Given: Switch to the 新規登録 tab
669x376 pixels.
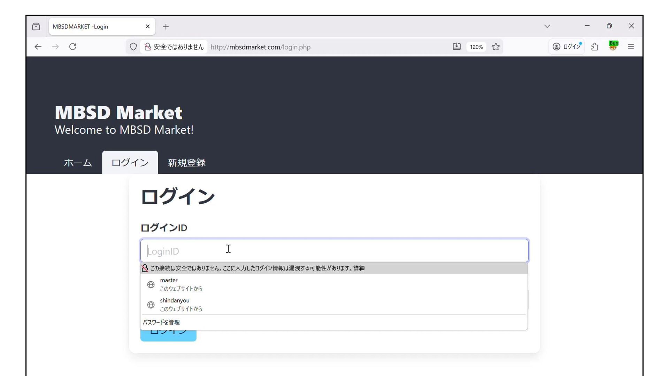Looking at the screenshot, I should pyautogui.click(x=186, y=163).
